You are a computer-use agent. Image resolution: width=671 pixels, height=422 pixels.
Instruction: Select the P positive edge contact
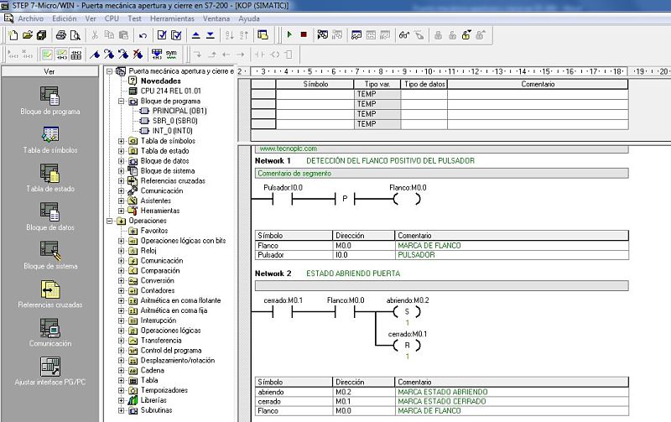coord(345,199)
